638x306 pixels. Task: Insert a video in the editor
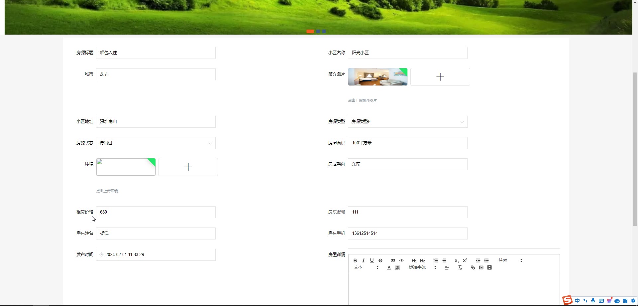(x=489, y=267)
